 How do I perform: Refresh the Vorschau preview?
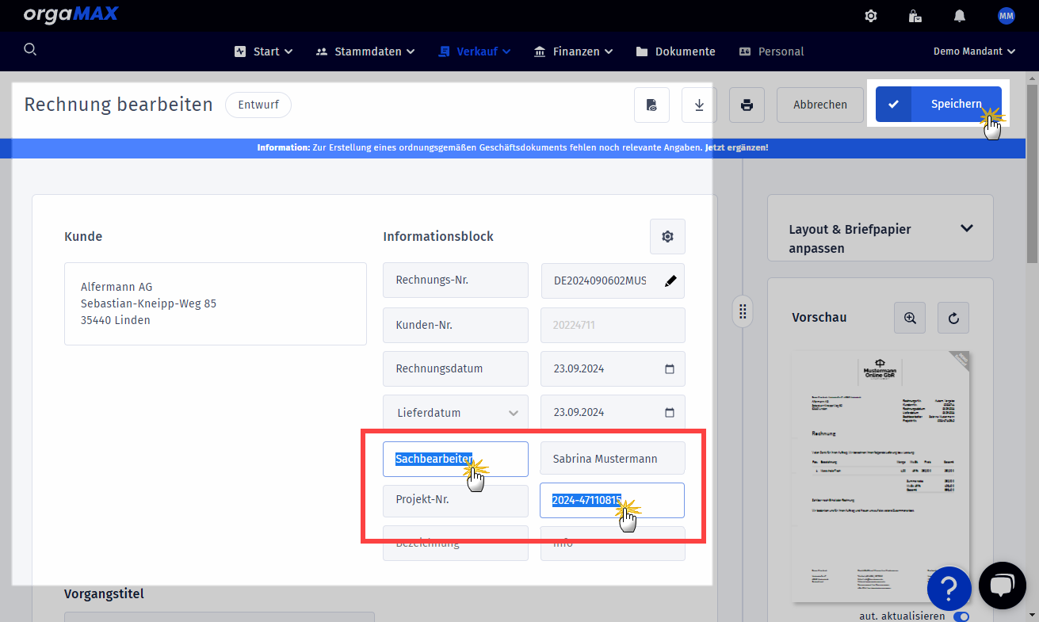coord(953,317)
